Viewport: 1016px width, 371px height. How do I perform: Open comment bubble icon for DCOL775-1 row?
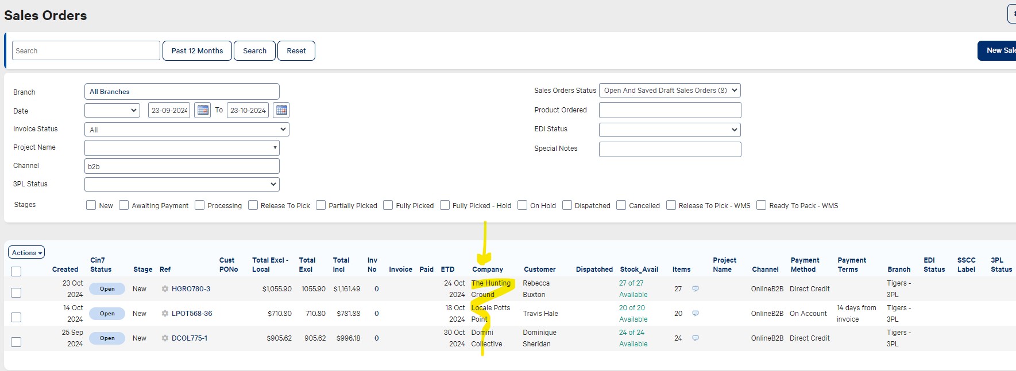(x=696, y=338)
